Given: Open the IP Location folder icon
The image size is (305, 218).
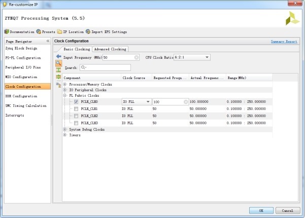Looking at the screenshot, I should [x=59, y=31].
